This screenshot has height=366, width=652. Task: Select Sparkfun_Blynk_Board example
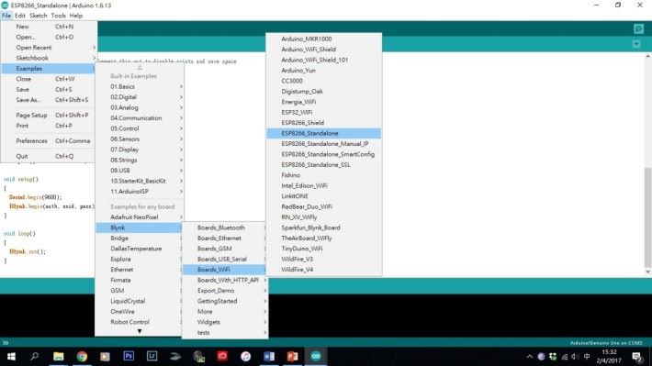(x=323, y=227)
